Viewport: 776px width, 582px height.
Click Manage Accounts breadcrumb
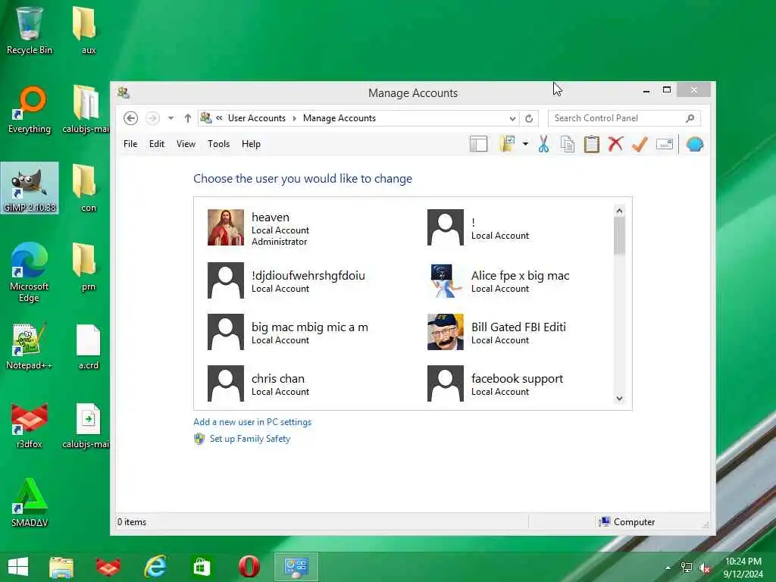(339, 118)
